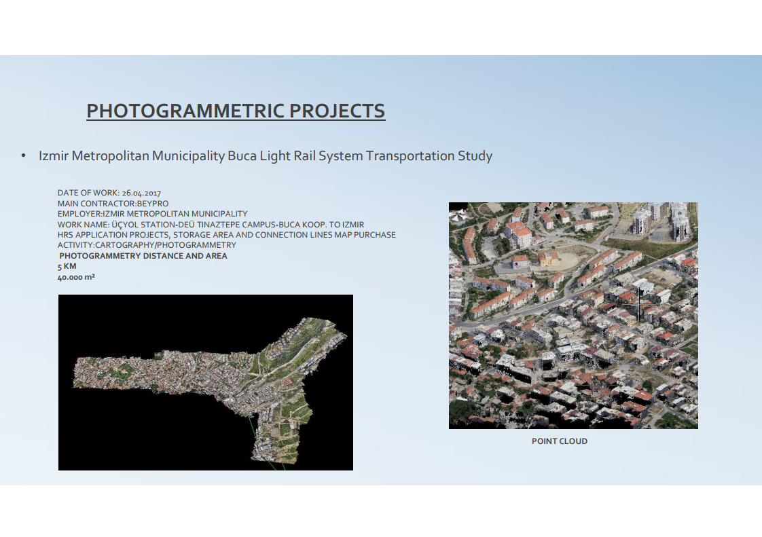Click the ACTIVITY:CARTOGRAPHY/PHOTOGRAMMETRY line
The image size is (762, 537).
[147, 245]
